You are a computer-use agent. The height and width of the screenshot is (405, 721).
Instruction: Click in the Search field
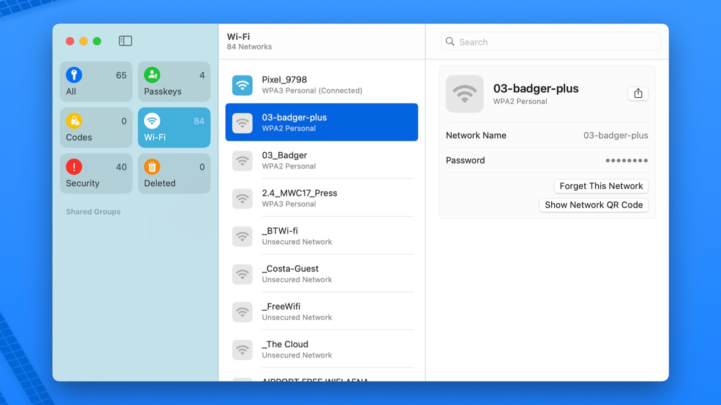pyautogui.click(x=551, y=42)
